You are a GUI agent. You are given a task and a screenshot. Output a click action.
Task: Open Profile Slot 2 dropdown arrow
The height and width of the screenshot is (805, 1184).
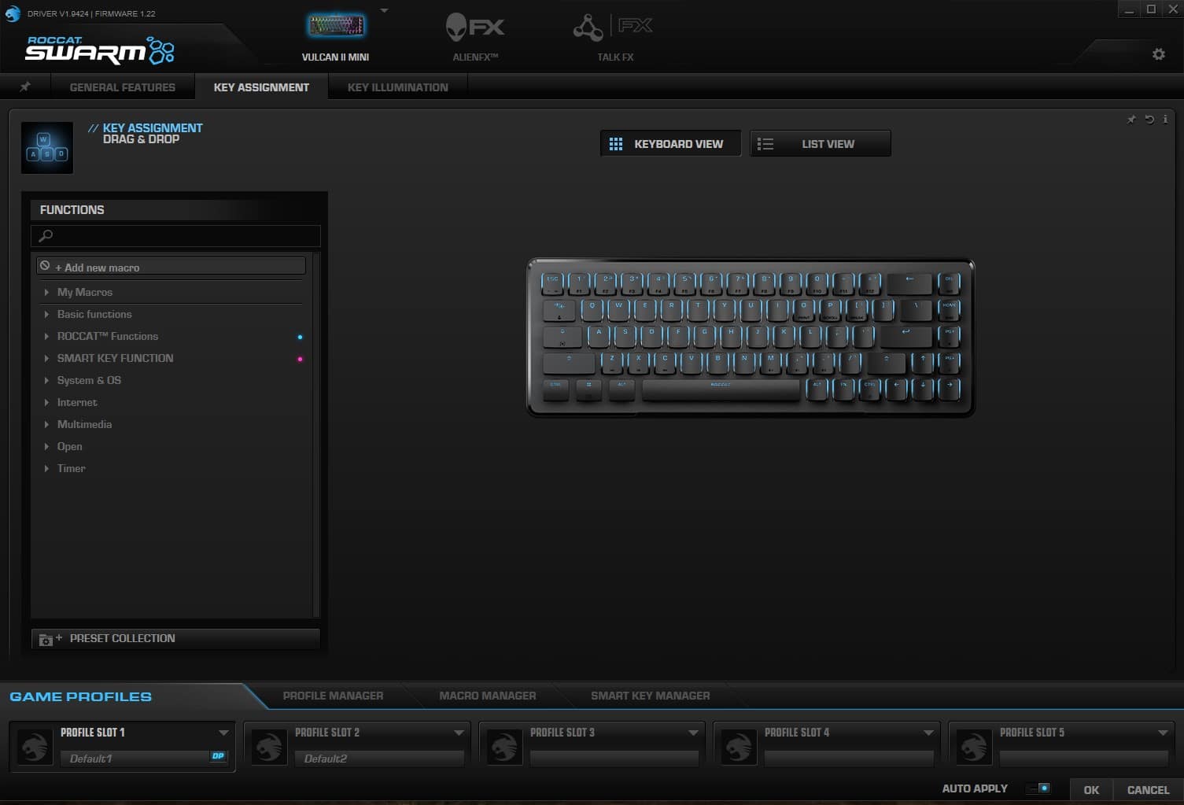click(459, 733)
